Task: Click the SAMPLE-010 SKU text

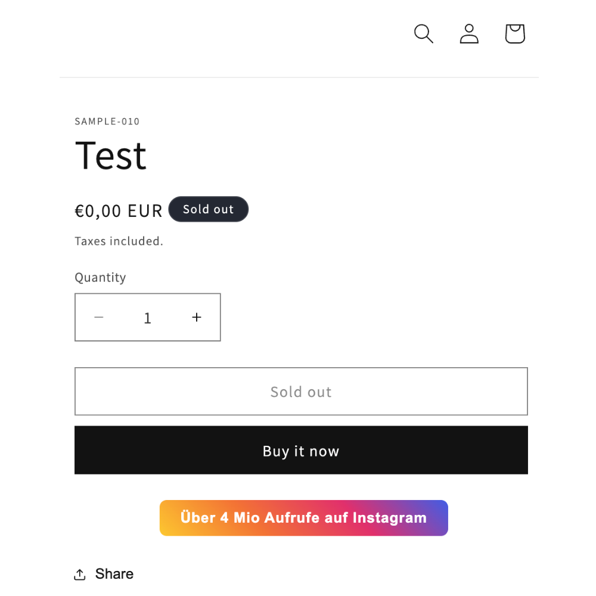Action: [107, 121]
